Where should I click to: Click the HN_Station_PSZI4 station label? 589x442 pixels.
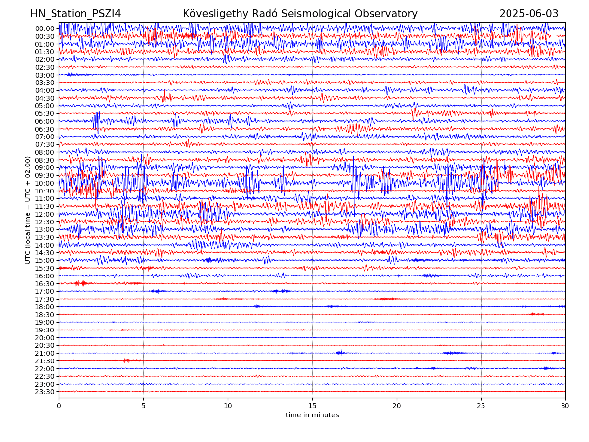(76, 14)
